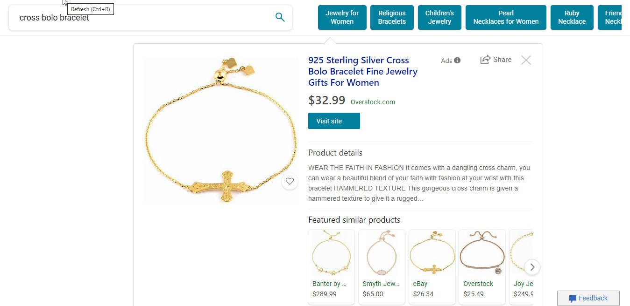The image size is (630, 306).
Task: Click the Visit site button
Action: click(x=333, y=121)
